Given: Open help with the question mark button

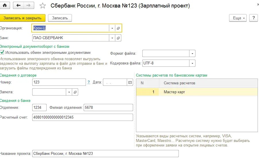Looking at the screenshot, I should [x=254, y=18].
